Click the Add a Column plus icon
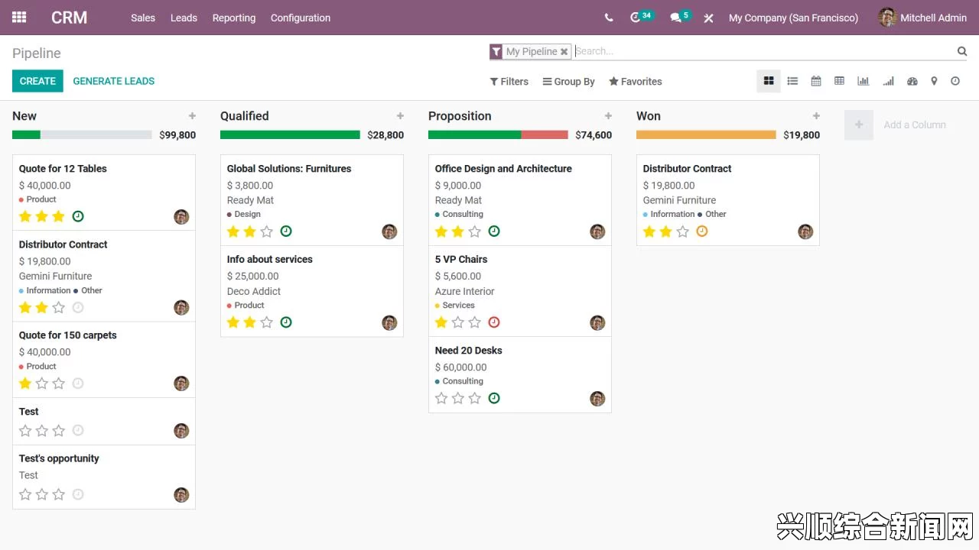Screen dimensions: 979x550 pyautogui.click(x=859, y=125)
